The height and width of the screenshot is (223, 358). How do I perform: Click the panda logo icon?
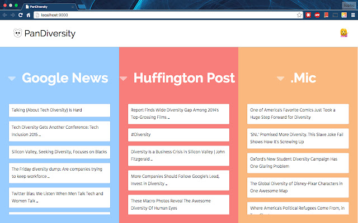(x=17, y=33)
